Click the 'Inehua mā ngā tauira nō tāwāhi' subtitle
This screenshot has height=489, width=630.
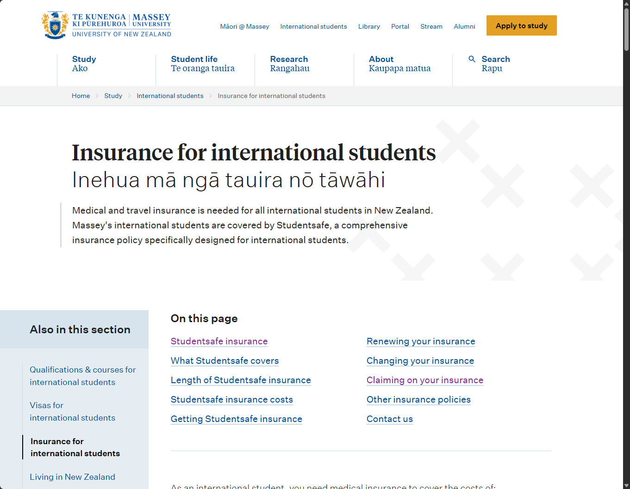(x=229, y=180)
